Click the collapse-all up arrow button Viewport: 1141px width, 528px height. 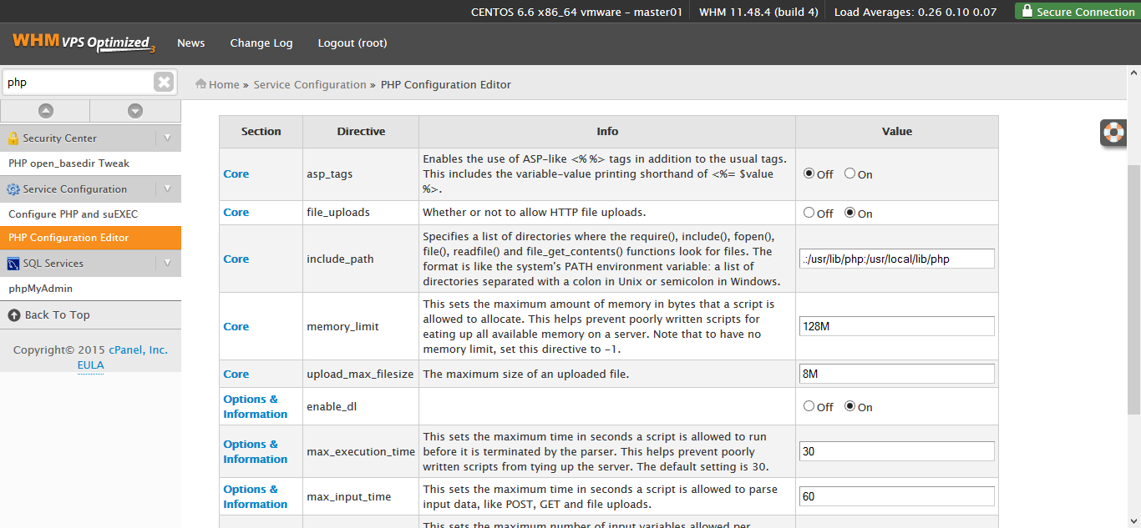click(45, 111)
